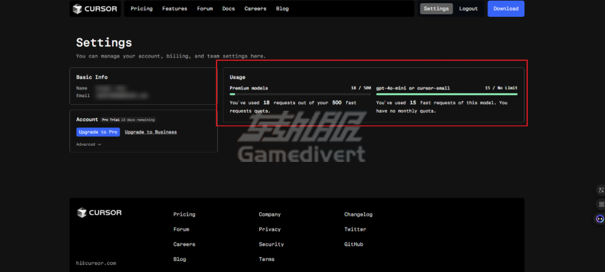Click the Cursor logo in the footer
The image size is (605, 272).
point(99,212)
